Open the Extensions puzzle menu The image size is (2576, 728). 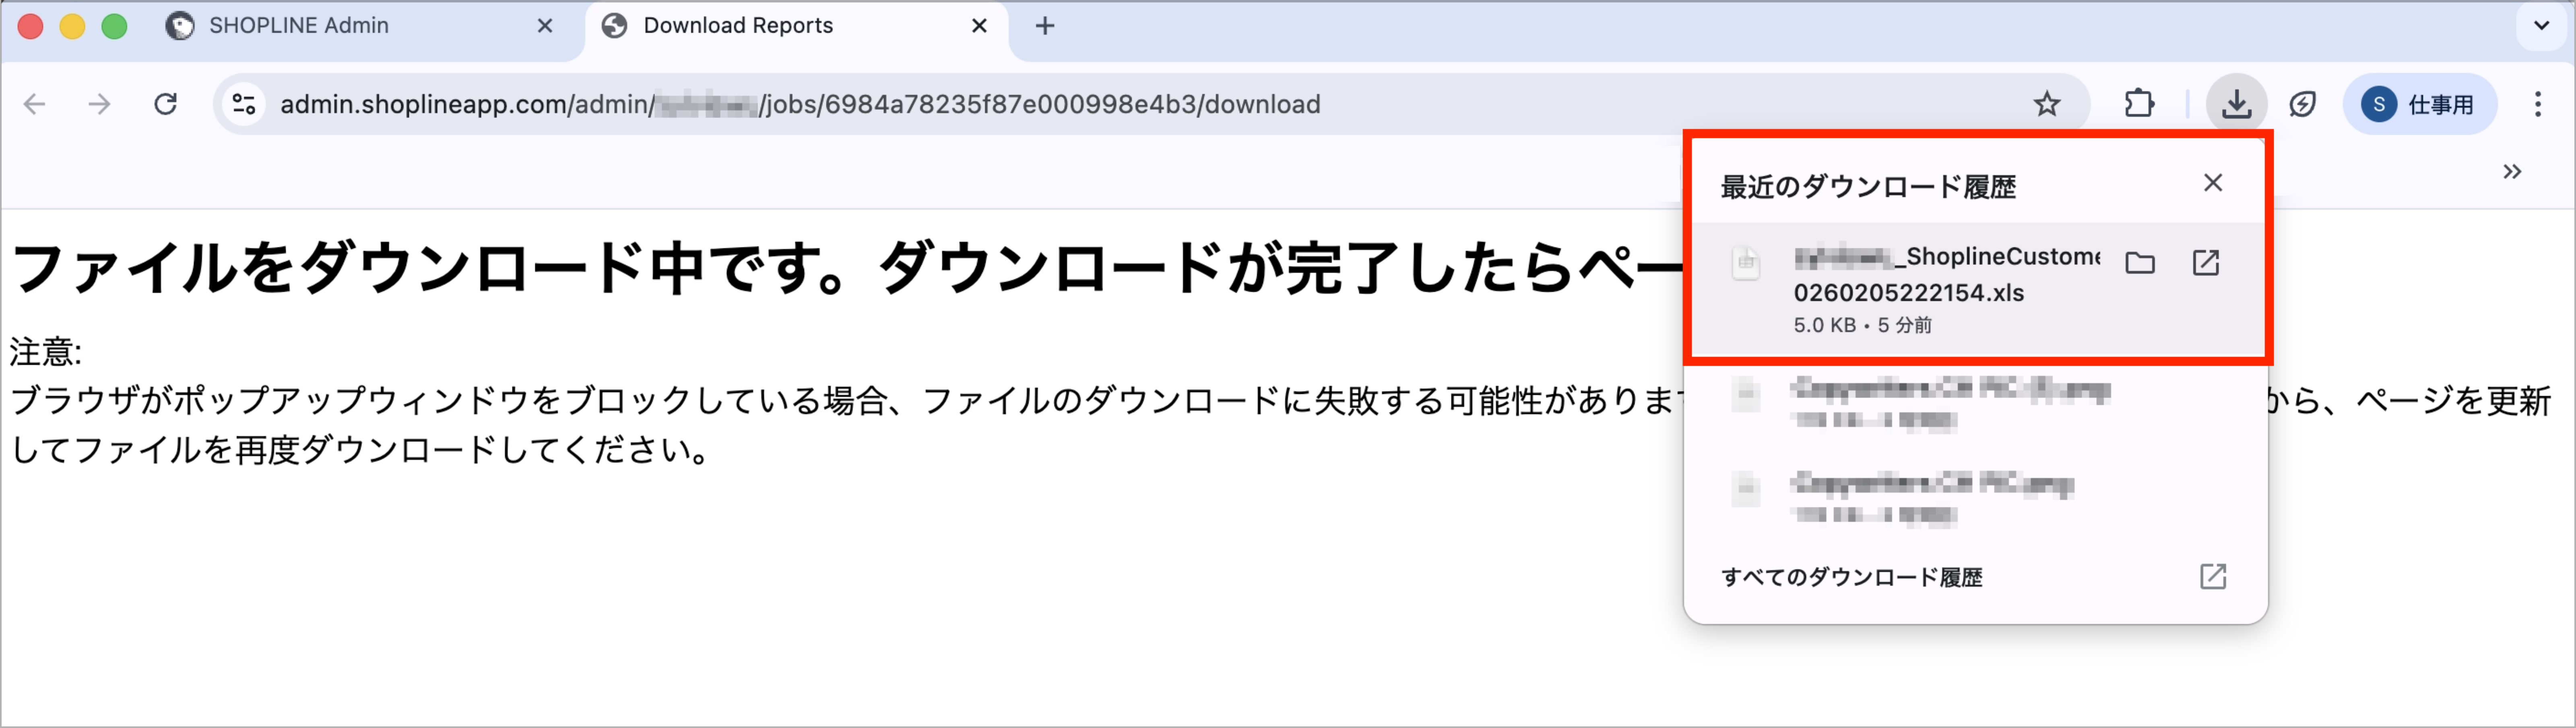[2139, 104]
